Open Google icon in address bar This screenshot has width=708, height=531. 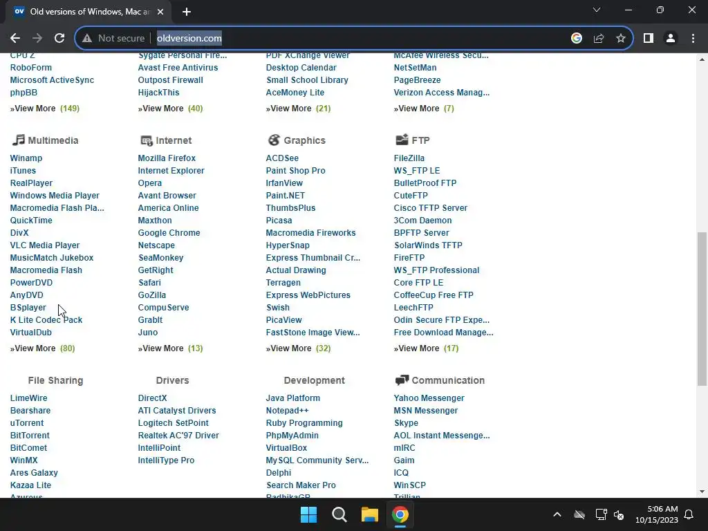(x=576, y=39)
